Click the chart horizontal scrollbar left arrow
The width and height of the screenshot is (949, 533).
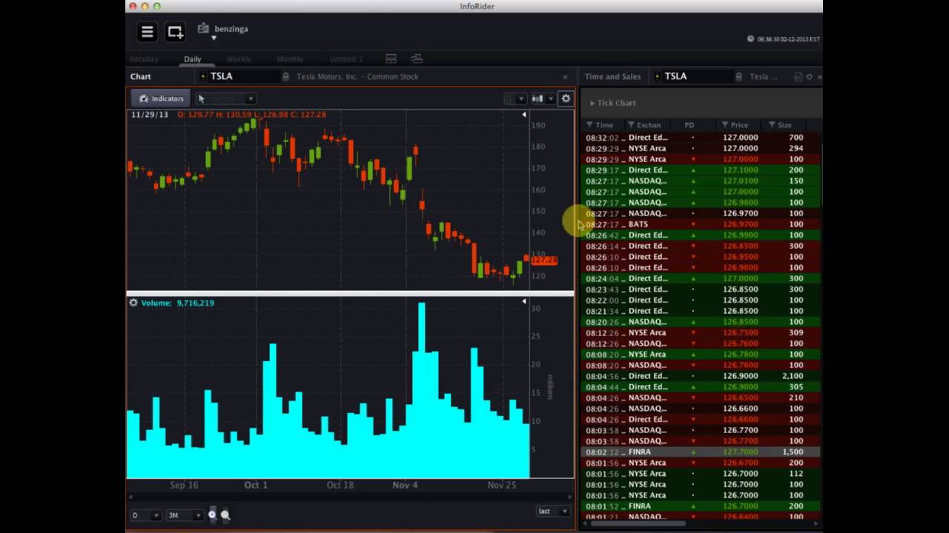pyautogui.click(x=130, y=497)
